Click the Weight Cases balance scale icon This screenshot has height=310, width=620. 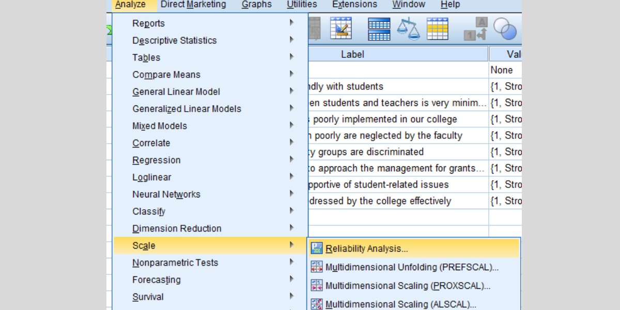pyautogui.click(x=408, y=28)
